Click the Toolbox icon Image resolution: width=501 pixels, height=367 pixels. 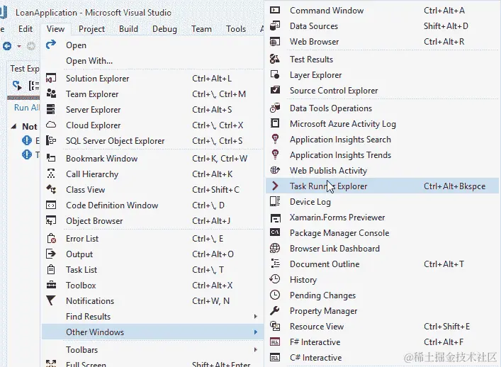tap(51, 285)
